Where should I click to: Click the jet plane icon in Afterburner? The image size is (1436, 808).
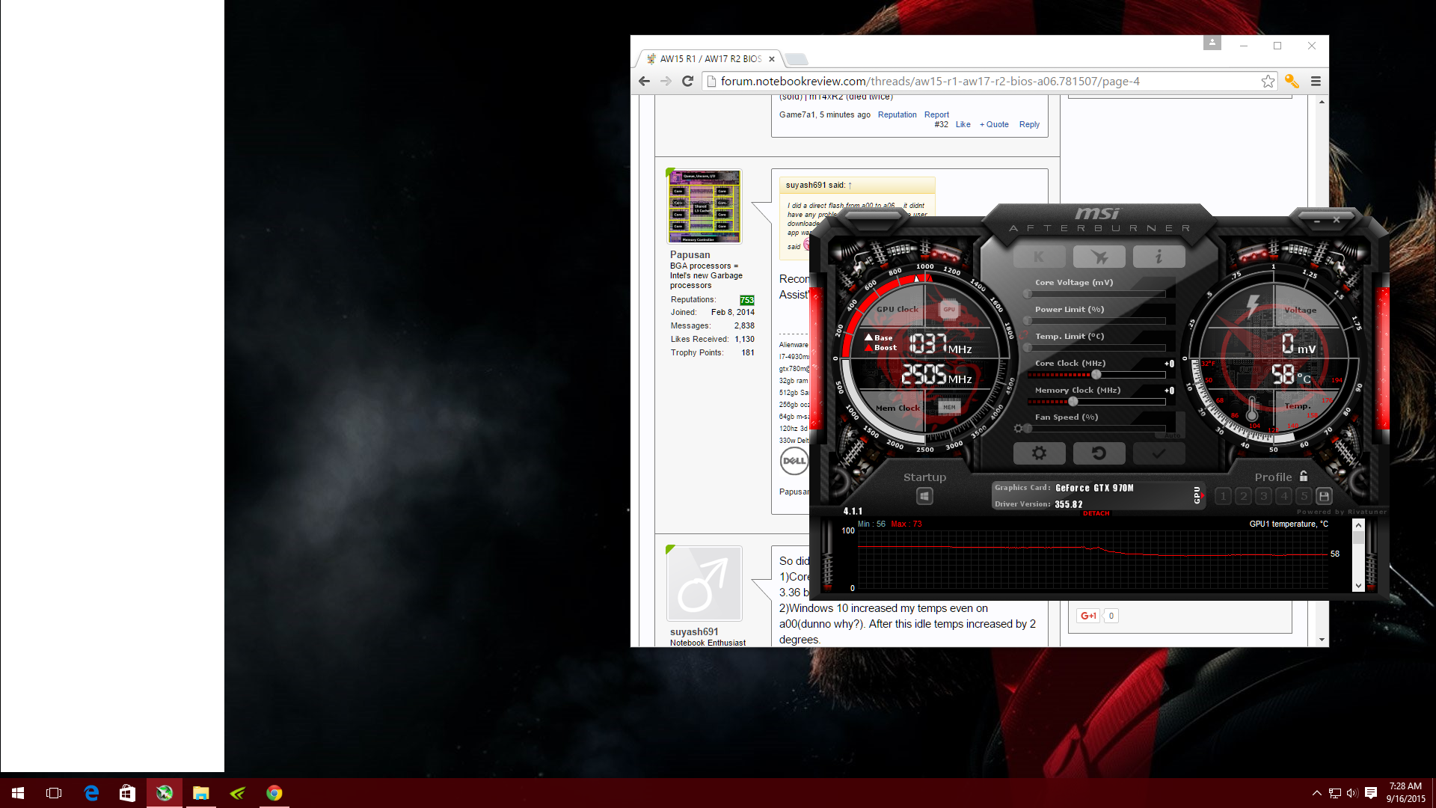pyautogui.click(x=1099, y=257)
